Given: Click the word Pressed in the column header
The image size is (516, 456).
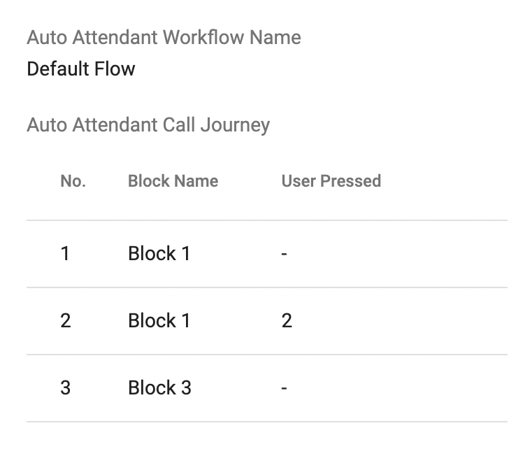Looking at the screenshot, I should pos(350,181).
